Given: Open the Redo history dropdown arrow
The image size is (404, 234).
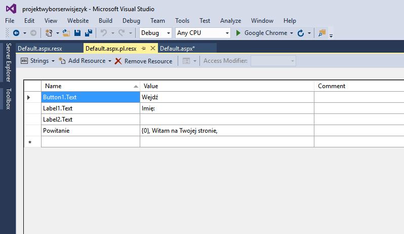Looking at the screenshot, I should click(x=131, y=33).
